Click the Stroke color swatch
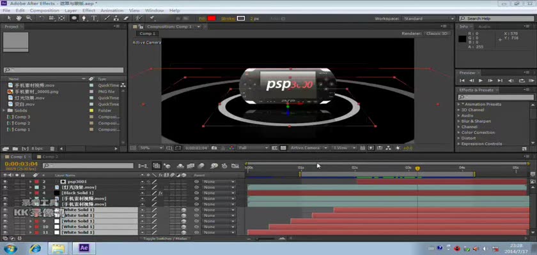Image resolution: width=537 pixels, height=255 pixels. [x=241, y=18]
